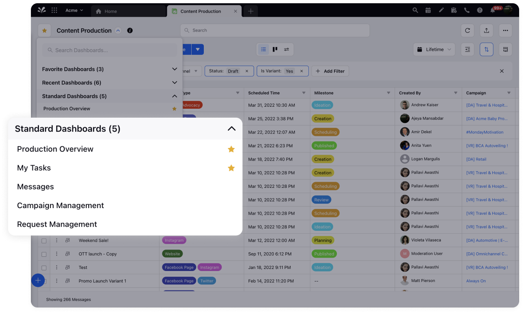Screen dimensions: 524x314
Task: Collapse the Standard Dashboards section
Action: [231, 129]
